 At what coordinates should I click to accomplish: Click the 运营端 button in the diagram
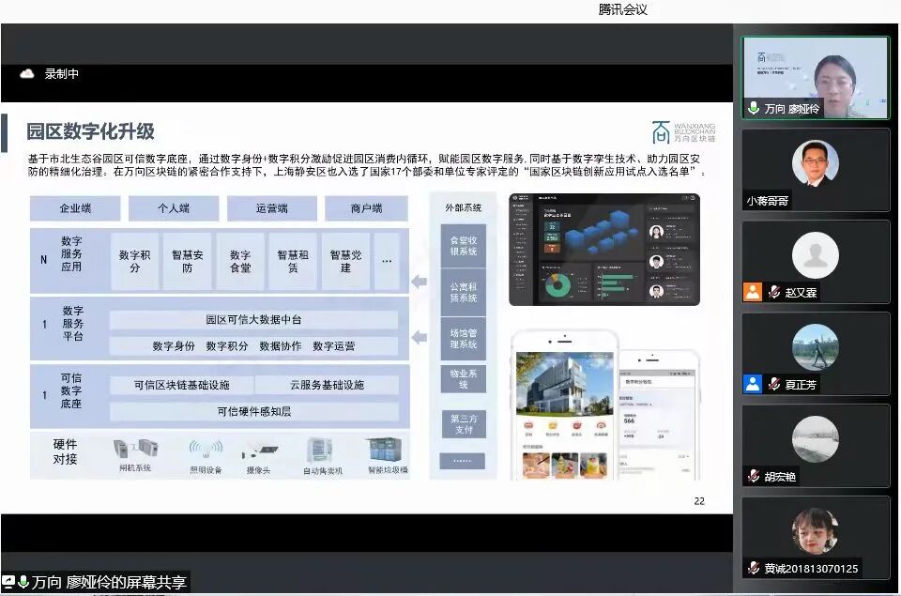pos(270,207)
